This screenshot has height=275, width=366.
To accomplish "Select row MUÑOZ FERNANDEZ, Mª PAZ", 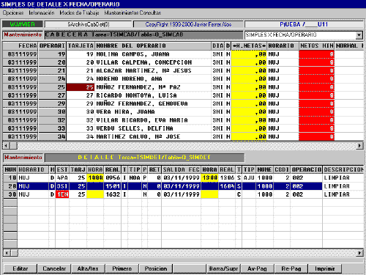I will 183,87.
